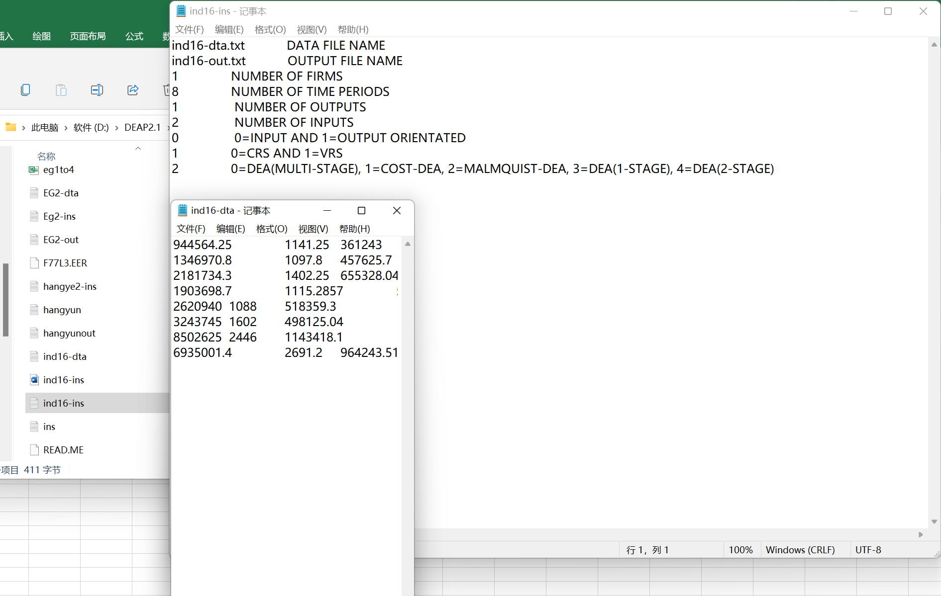The height and width of the screenshot is (596, 941).
Task: Expand the chevron after 此电脑 in breadcrumb
Action: [x=66, y=128]
